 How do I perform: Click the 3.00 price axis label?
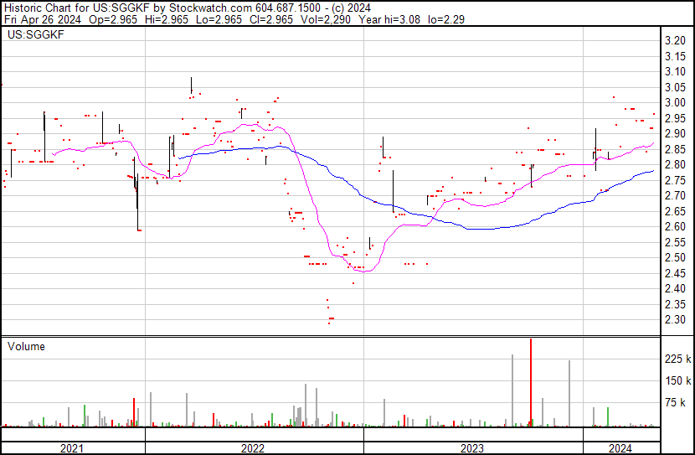(x=675, y=103)
